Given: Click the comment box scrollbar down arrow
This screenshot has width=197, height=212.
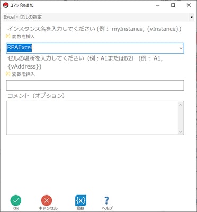Looking at the screenshot, I should (181, 132).
